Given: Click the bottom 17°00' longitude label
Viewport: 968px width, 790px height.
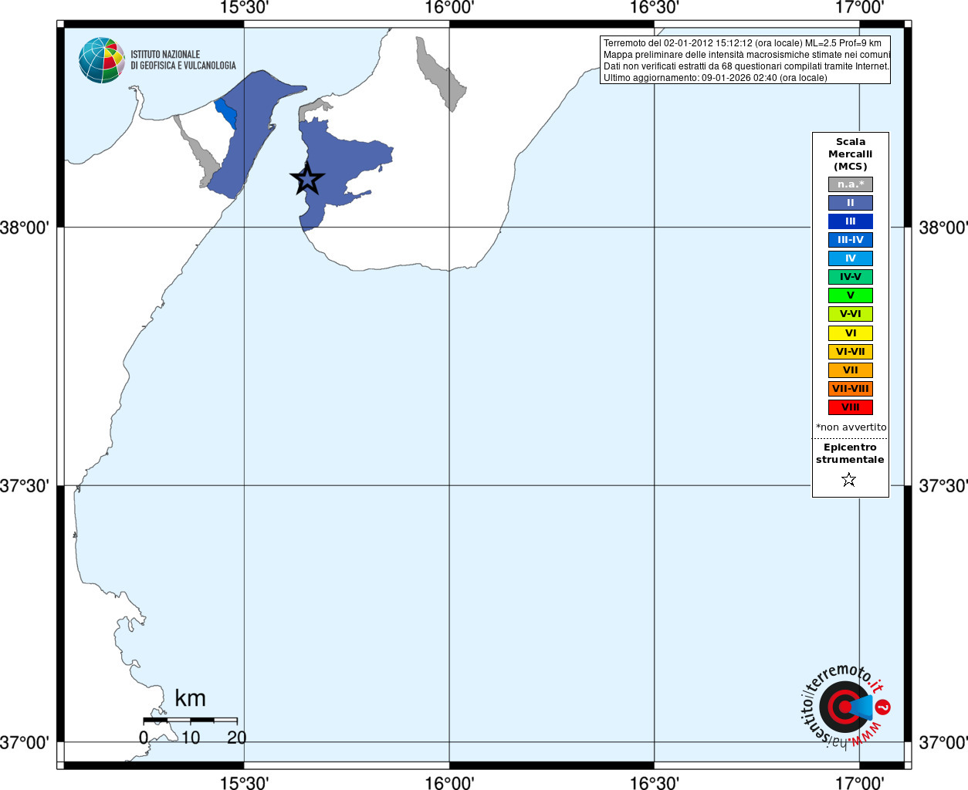Looking at the screenshot, I should tap(859, 782).
